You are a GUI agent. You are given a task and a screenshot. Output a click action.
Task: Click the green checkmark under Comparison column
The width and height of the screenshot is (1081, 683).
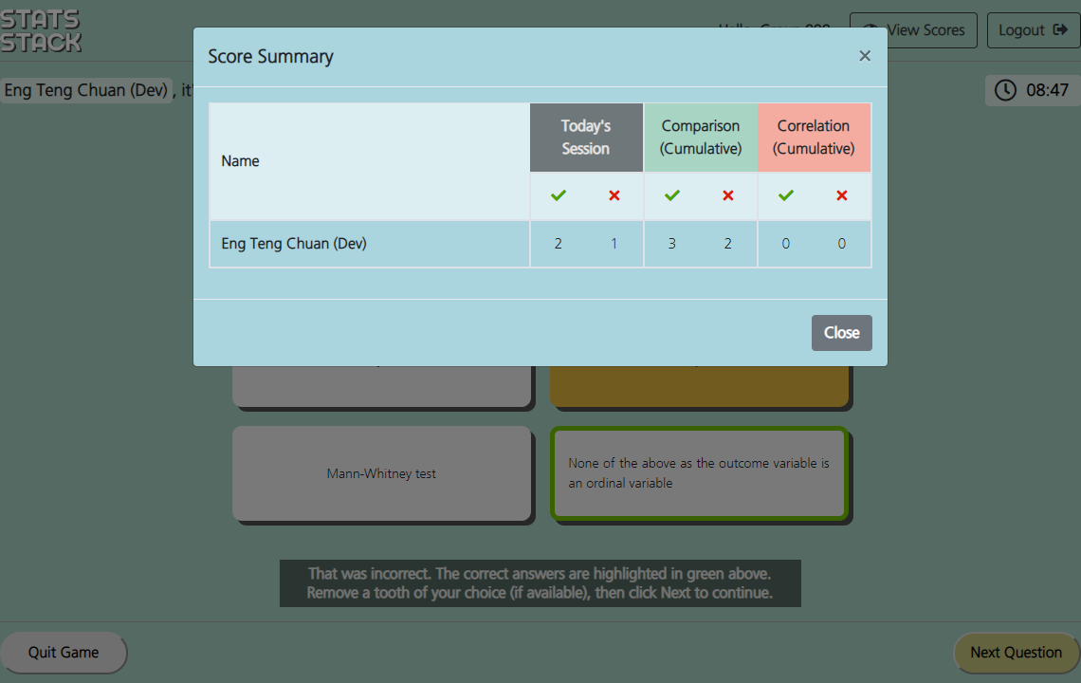tap(672, 195)
